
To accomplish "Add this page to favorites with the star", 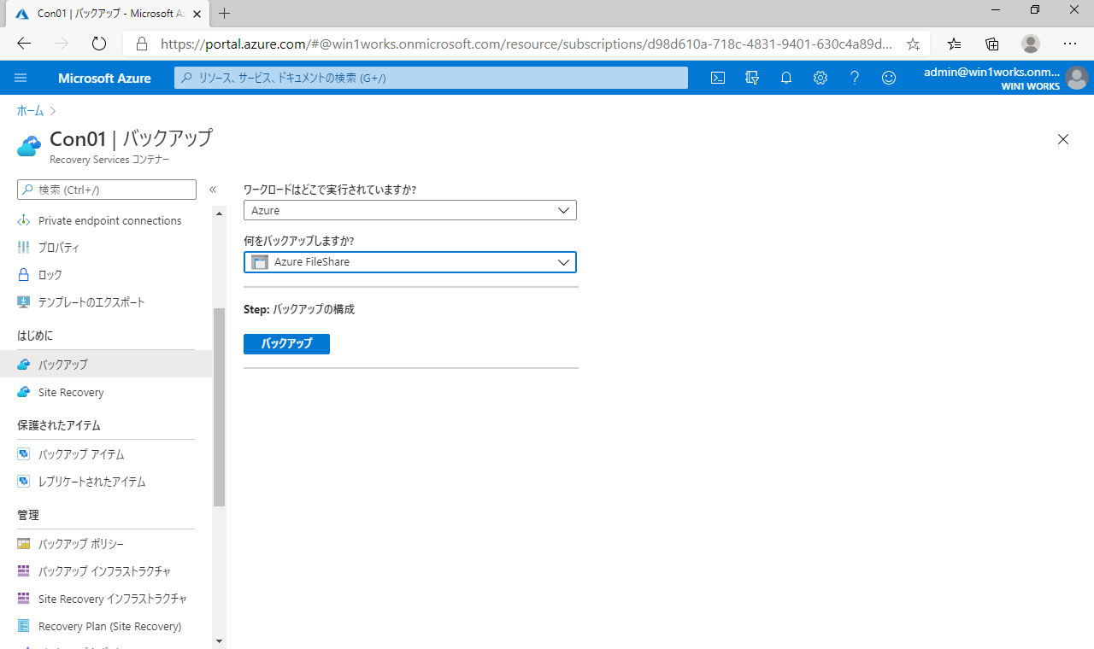I will click(x=913, y=44).
